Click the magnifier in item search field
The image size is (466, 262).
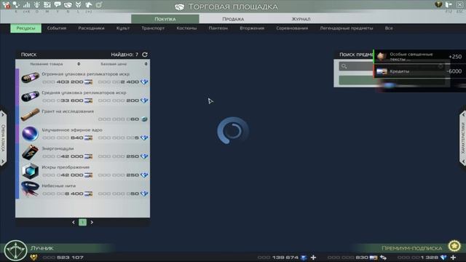pyautogui.click(x=344, y=66)
